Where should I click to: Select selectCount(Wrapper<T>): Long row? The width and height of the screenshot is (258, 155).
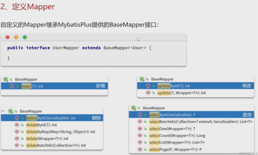[192, 136]
